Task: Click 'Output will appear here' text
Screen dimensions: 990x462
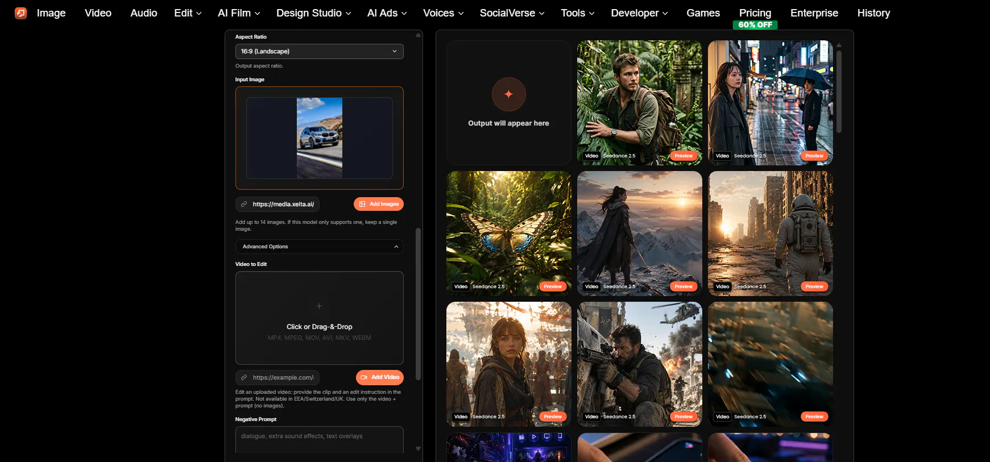Action: (509, 123)
